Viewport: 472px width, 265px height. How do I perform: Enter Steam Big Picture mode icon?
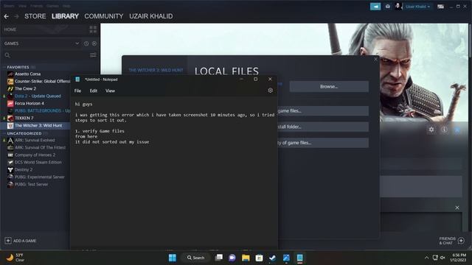point(440,7)
